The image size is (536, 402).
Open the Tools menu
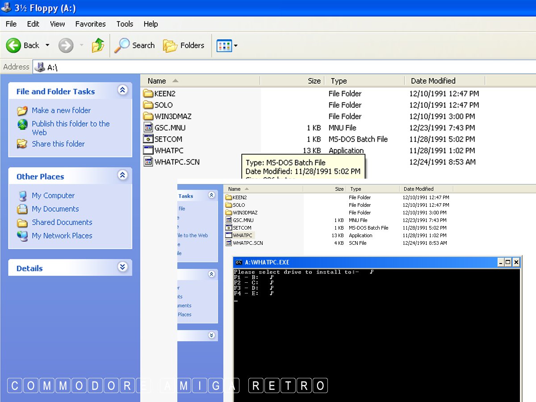pyautogui.click(x=125, y=24)
